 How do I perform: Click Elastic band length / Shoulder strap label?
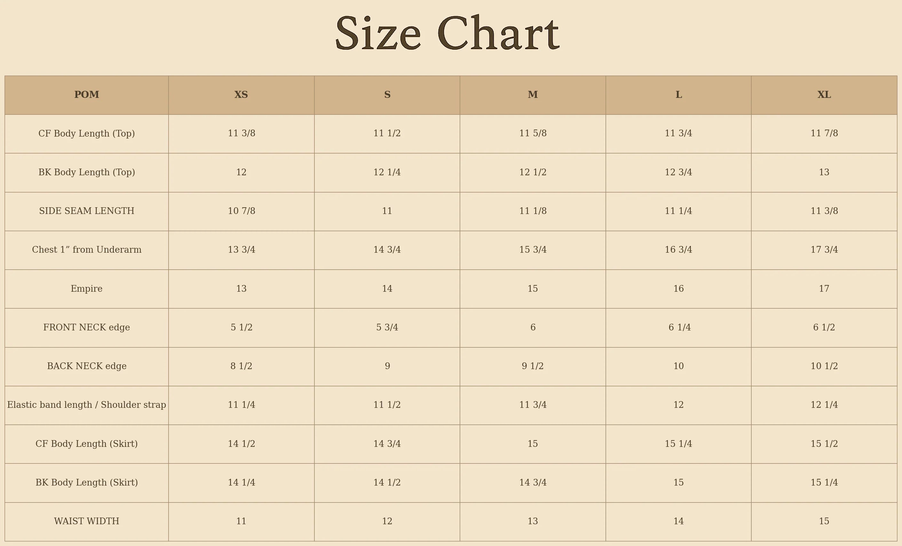tap(86, 405)
